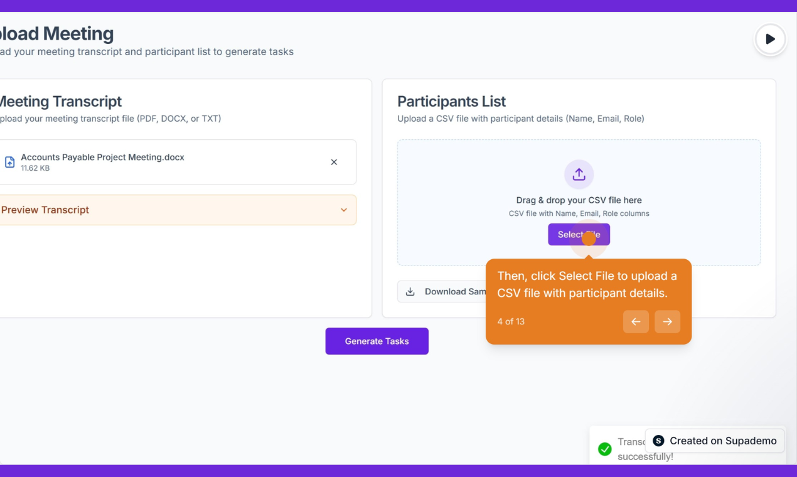Click the green success checkmark in the toast
The height and width of the screenshot is (477, 797).
604,449
